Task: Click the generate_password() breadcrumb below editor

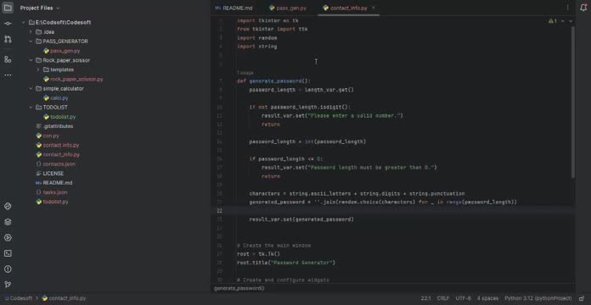Action: point(239,288)
